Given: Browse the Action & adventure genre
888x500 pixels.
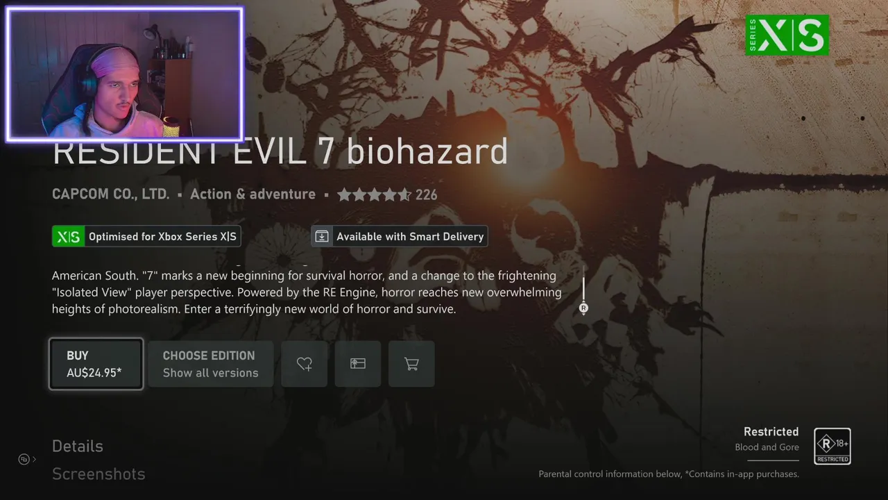Looking at the screenshot, I should (253, 194).
